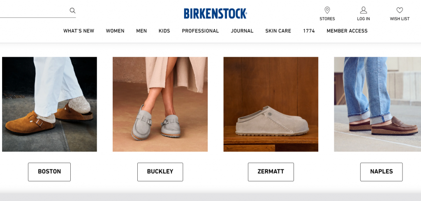Click the Naples button

(x=381, y=172)
